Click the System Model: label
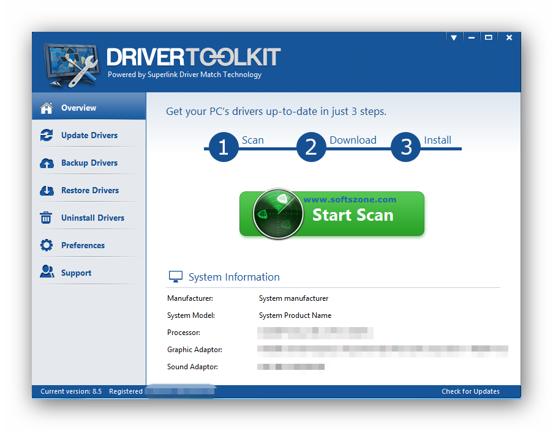Viewport: 553px width, 431px height. click(191, 315)
